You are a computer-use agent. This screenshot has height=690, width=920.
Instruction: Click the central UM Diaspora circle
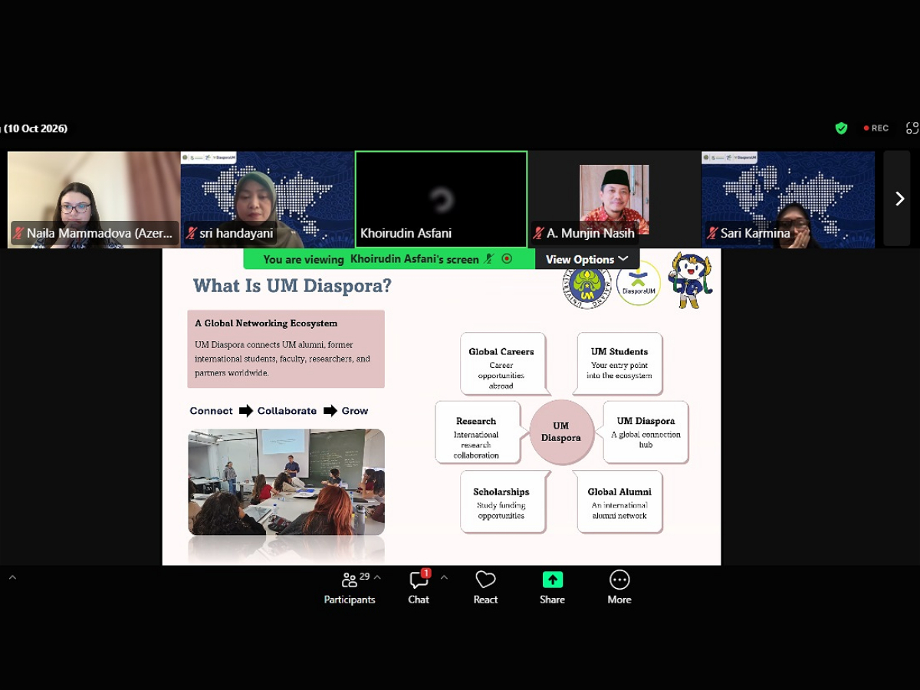(561, 432)
